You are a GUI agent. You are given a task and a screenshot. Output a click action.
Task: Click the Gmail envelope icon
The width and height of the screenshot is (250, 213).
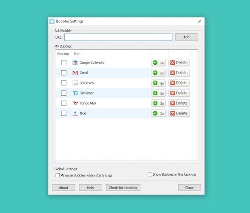(x=75, y=73)
